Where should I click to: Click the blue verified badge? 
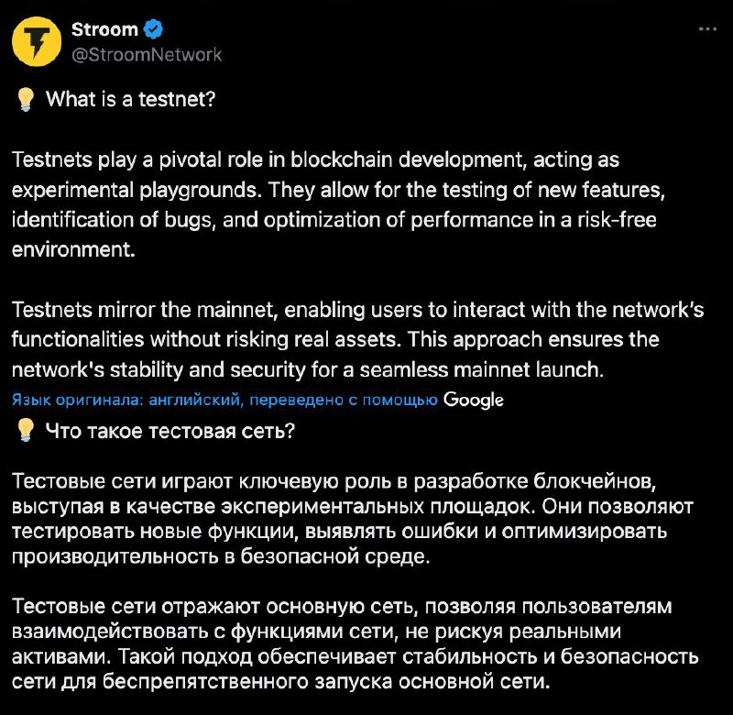pos(153,29)
